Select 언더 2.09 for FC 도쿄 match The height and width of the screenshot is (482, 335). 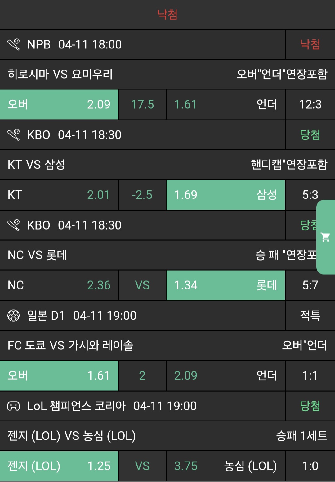coord(225,376)
